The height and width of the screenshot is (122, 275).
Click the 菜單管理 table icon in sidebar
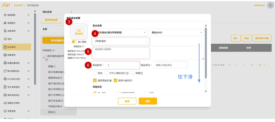click(x=5, y=55)
